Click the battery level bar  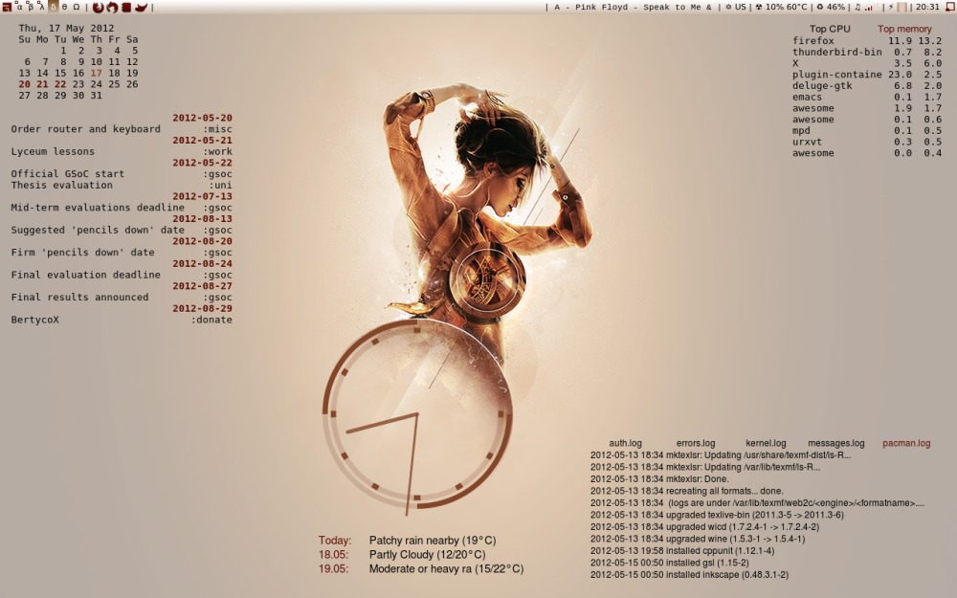pos(902,8)
